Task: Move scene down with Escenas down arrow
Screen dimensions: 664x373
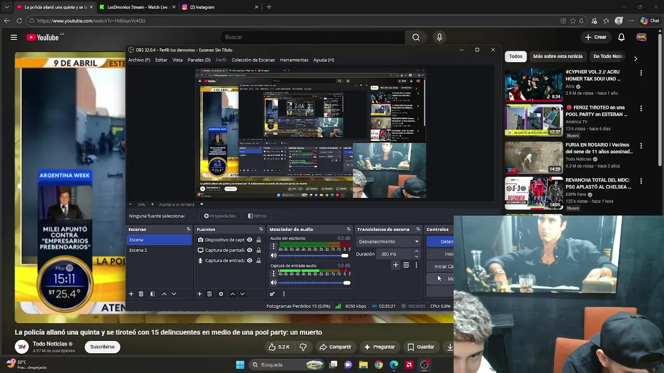Action: pos(174,294)
